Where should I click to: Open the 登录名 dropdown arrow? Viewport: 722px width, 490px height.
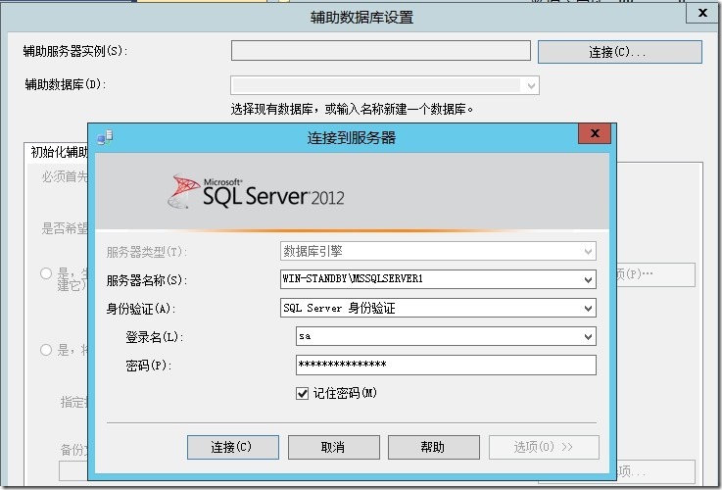pyautogui.click(x=588, y=336)
